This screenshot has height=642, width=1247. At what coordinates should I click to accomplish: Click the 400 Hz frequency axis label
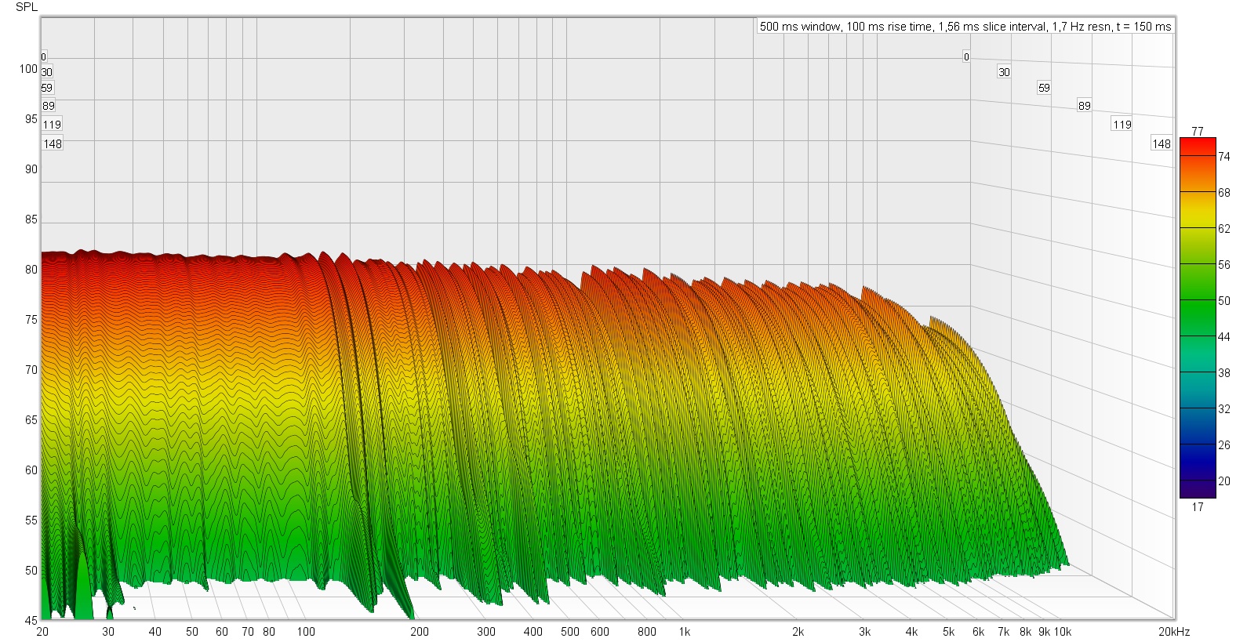(x=533, y=632)
